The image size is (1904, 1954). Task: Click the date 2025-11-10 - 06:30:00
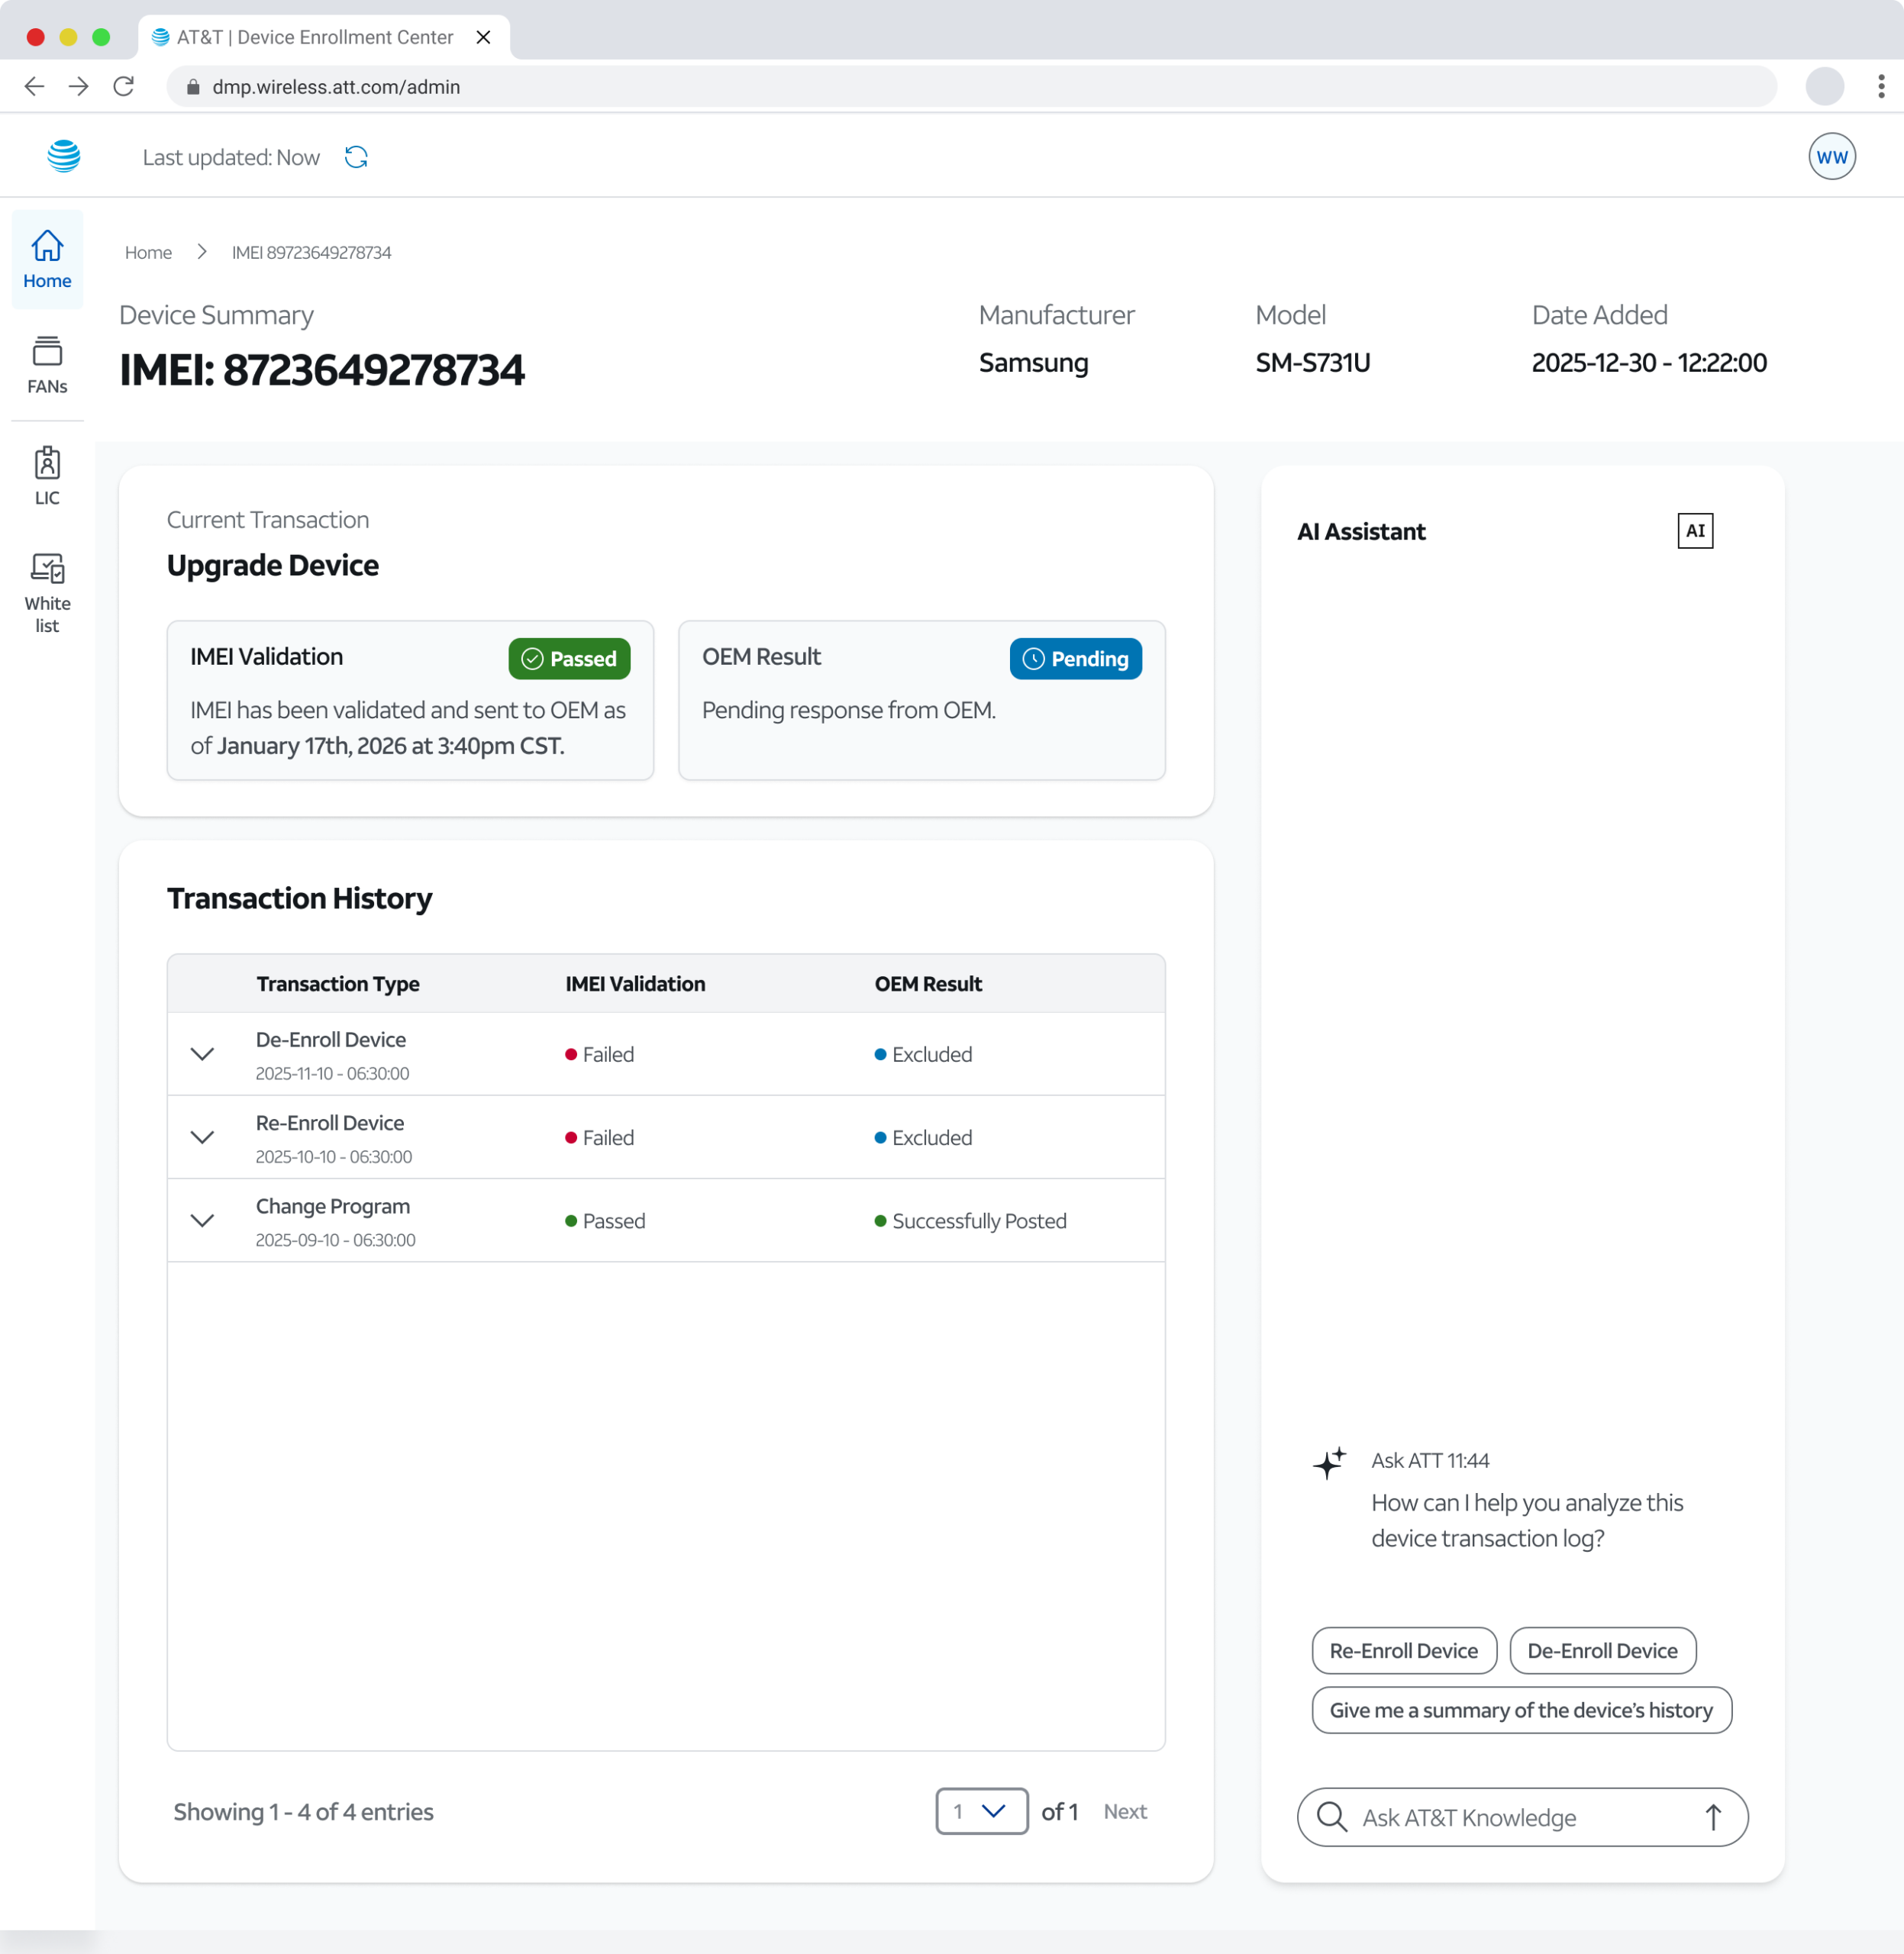(332, 1073)
